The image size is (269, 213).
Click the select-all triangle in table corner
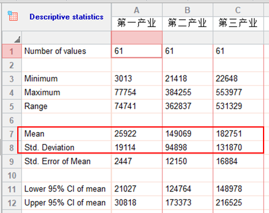[x=17, y=39]
